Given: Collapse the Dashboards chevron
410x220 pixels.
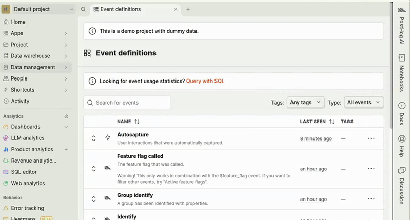Looking at the screenshot, I should click(x=66, y=127).
